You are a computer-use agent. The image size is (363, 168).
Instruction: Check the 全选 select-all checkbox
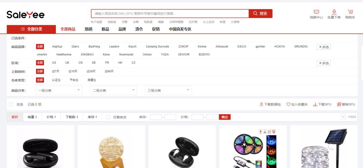[11, 104]
